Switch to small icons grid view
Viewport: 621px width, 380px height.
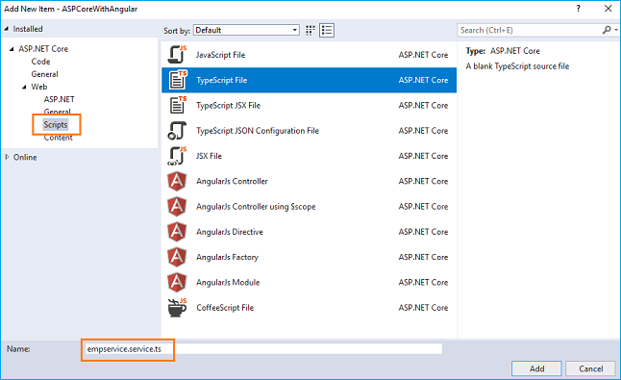pyautogui.click(x=310, y=30)
